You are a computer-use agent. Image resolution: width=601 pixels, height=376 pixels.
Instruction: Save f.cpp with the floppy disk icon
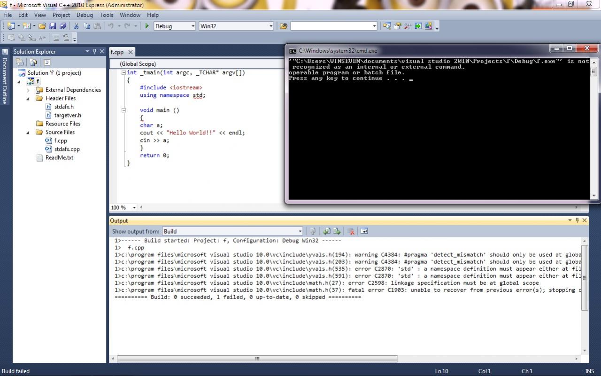(53, 26)
